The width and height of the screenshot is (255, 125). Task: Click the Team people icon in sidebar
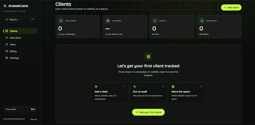click(7, 45)
